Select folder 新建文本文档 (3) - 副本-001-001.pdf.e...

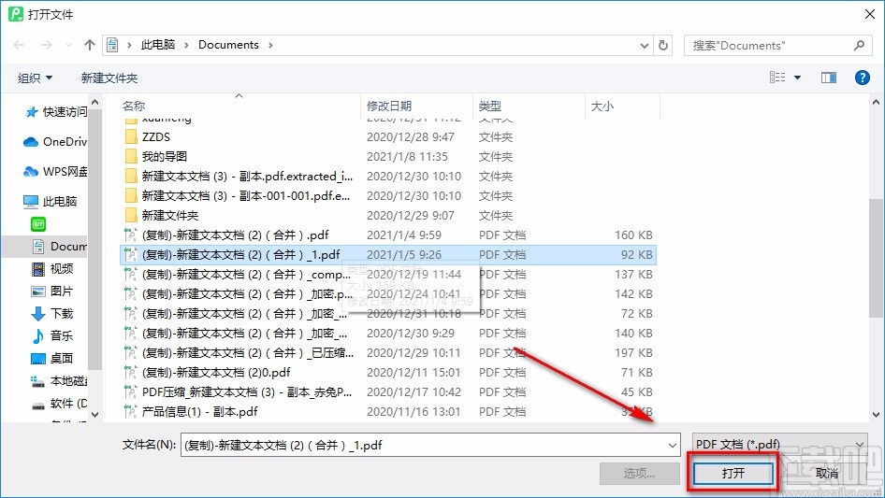point(388,196)
